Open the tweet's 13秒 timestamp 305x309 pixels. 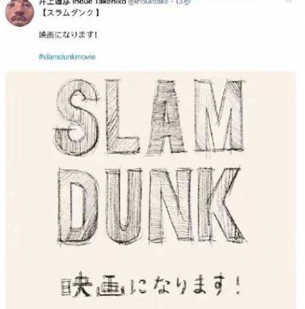[183, 2]
